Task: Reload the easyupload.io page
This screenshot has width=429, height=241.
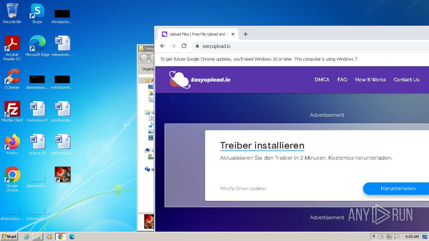Action: click(x=184, y=46)
